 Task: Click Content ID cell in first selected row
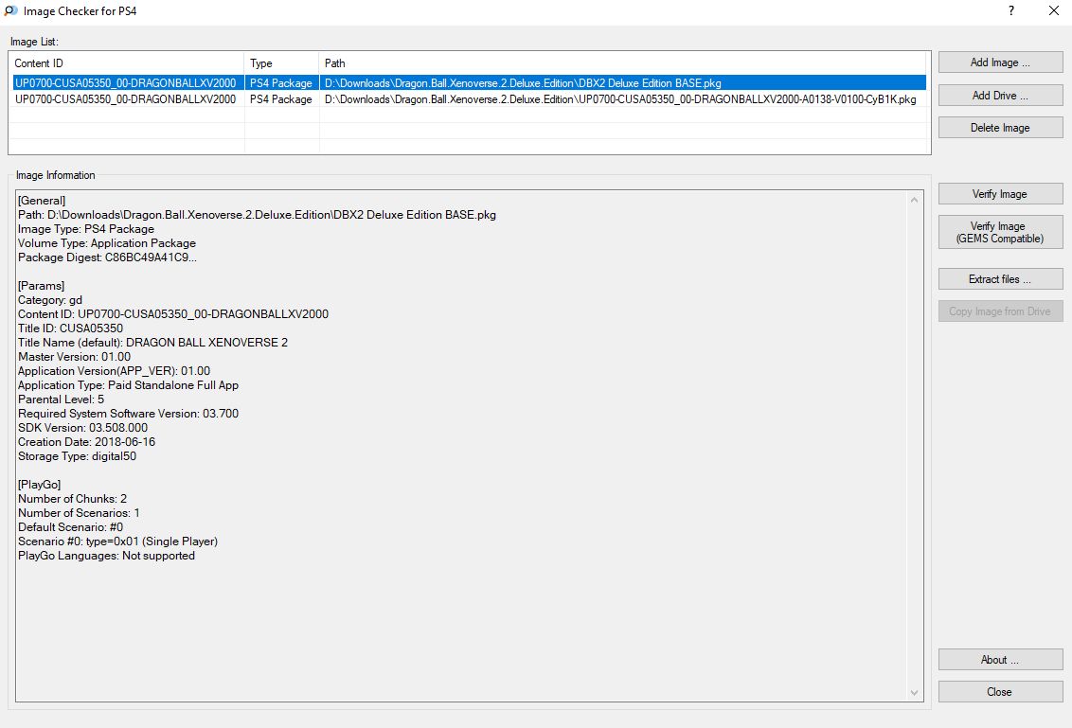pyautogui.click(x=126, y=82)
